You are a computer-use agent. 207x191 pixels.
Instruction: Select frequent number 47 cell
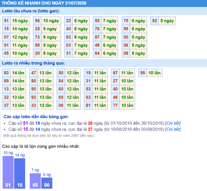pyautogui.click(x=34, y=73)
